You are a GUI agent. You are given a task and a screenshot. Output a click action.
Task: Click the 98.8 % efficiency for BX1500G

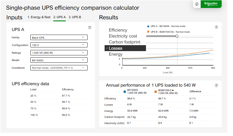[x=131, y=99]
